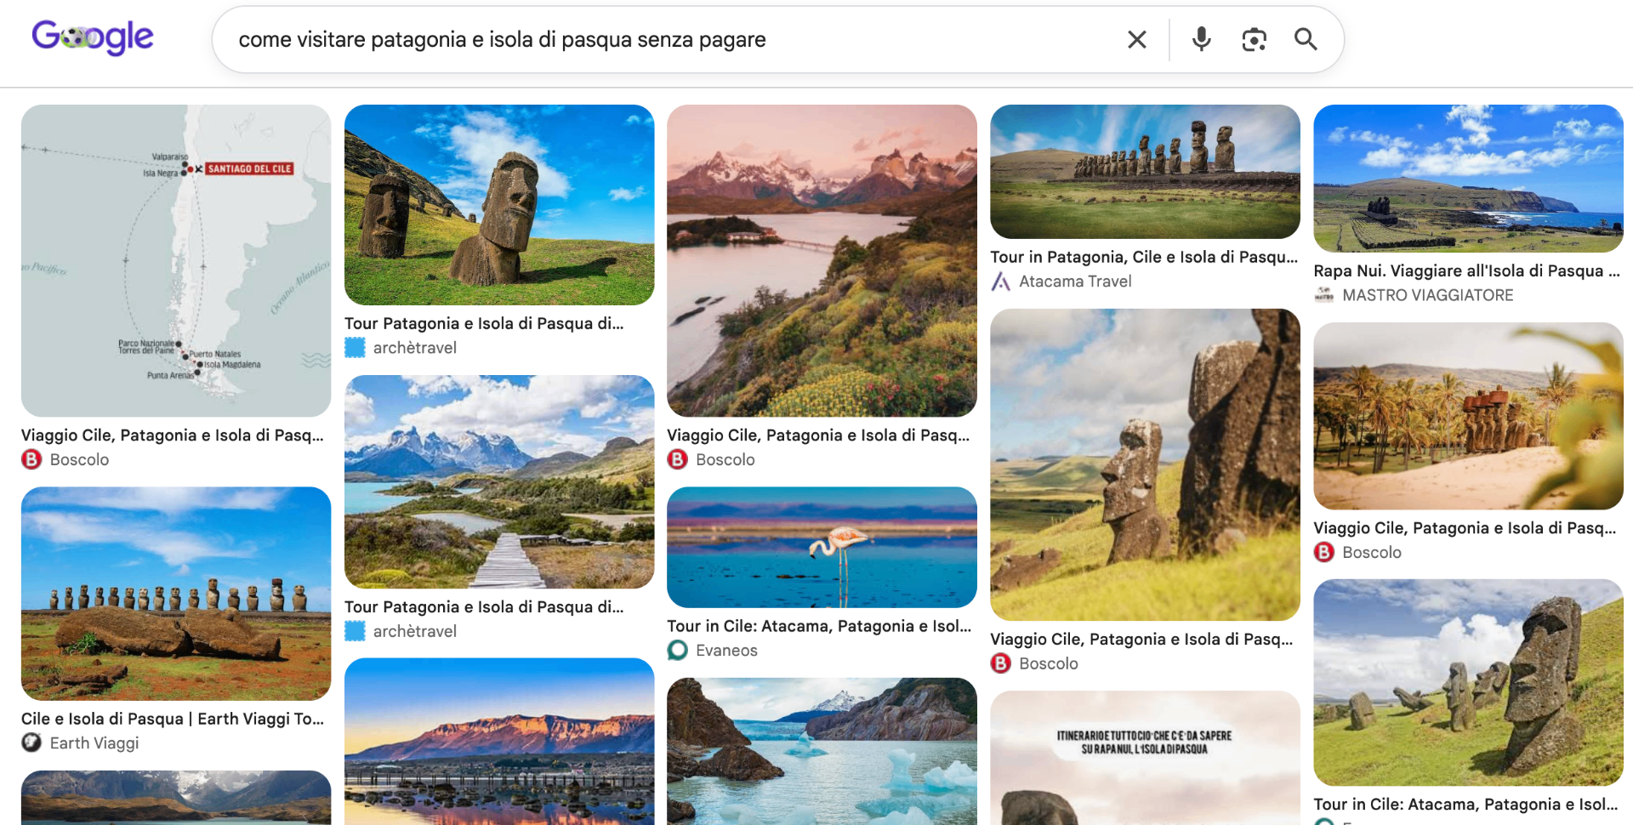Image resolution: width=1633 pixels, height=825 pixels.
Task: Click the Boscolo favicon under the tall moai image
Action: [1001, 663]
